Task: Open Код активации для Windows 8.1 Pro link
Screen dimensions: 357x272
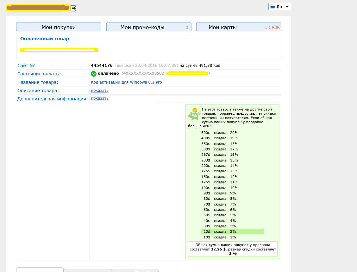Action: (126, 82)
